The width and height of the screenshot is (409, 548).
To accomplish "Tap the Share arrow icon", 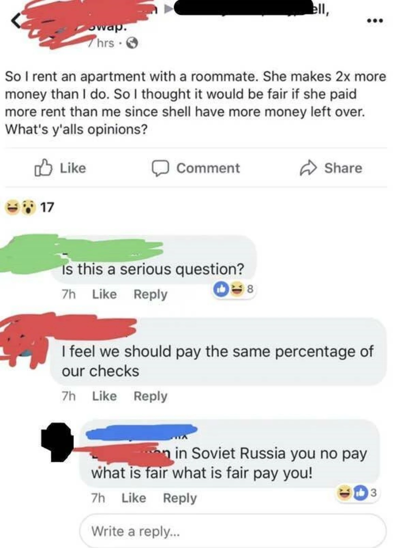I will 308,168.
